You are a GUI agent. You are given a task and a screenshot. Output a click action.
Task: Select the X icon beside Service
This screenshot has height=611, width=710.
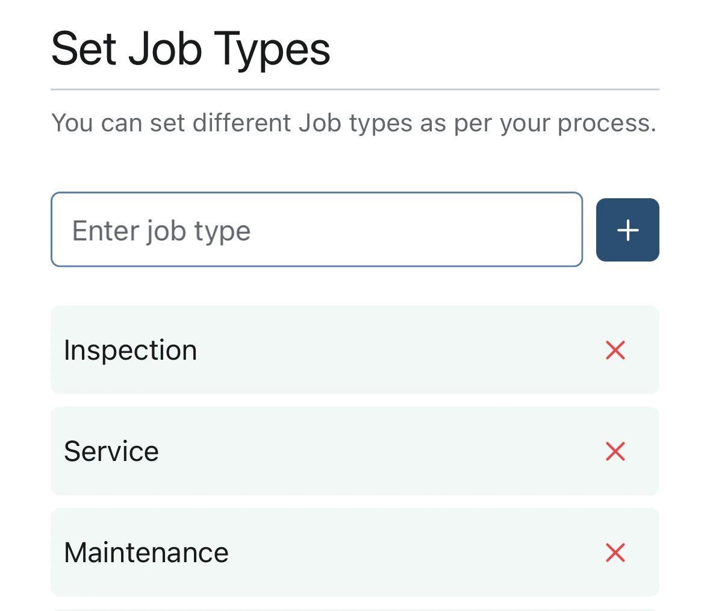click(x=615, y=451)
